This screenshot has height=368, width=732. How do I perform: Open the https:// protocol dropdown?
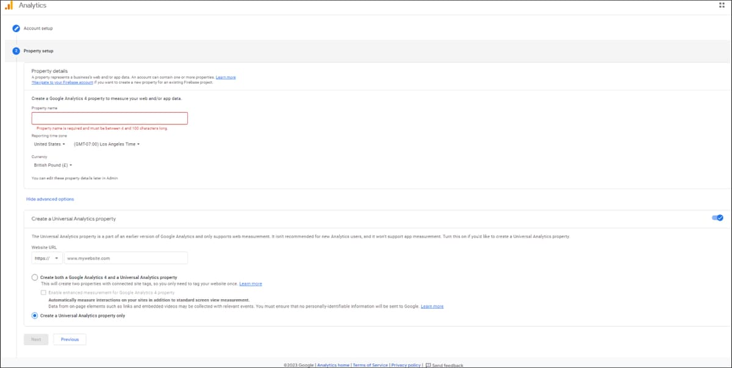(47, 258)
